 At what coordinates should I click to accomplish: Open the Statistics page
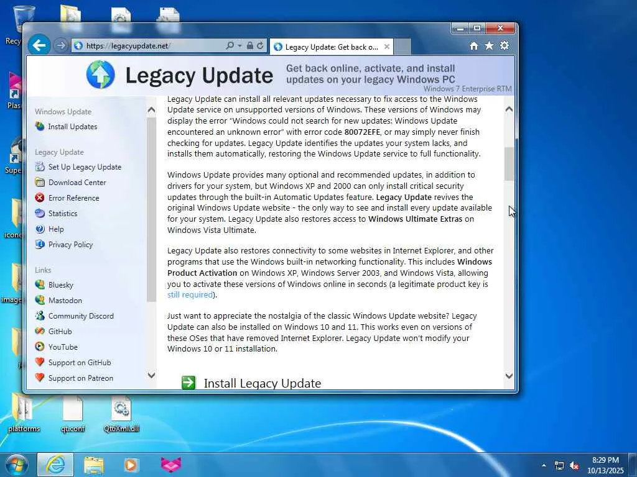[x=63, y=214]
